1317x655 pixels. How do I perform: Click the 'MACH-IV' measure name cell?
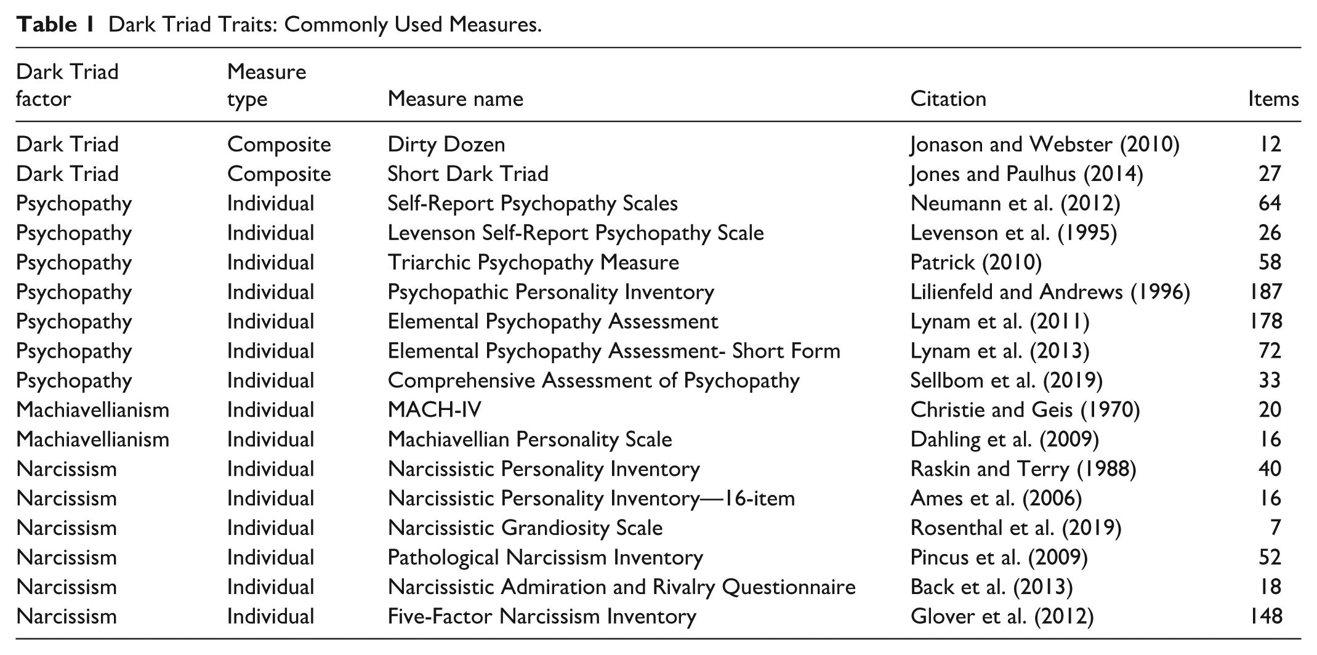(435, 410)
